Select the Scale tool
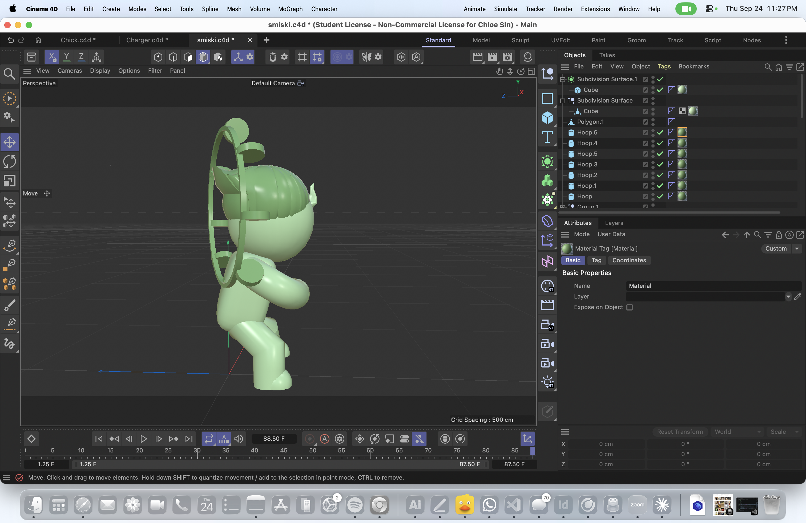 [x=10, y=181]
